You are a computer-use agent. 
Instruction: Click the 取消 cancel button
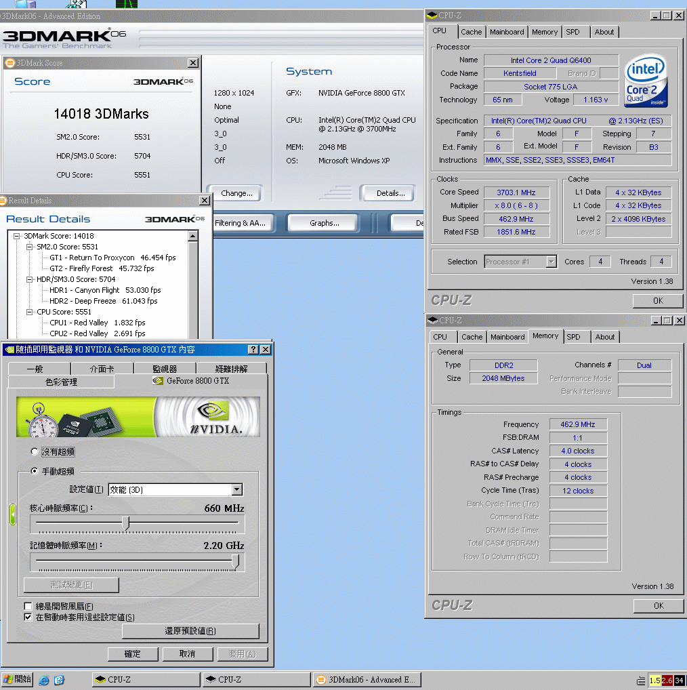[188, 654]
